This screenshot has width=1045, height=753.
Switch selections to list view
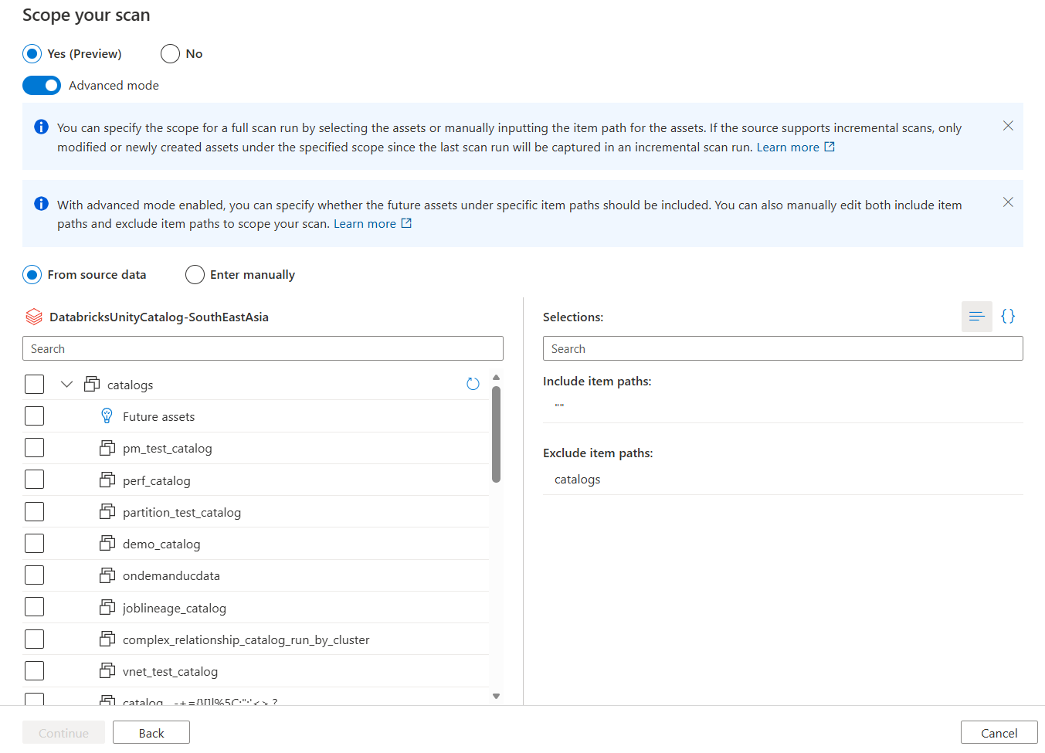coord(976,317)
